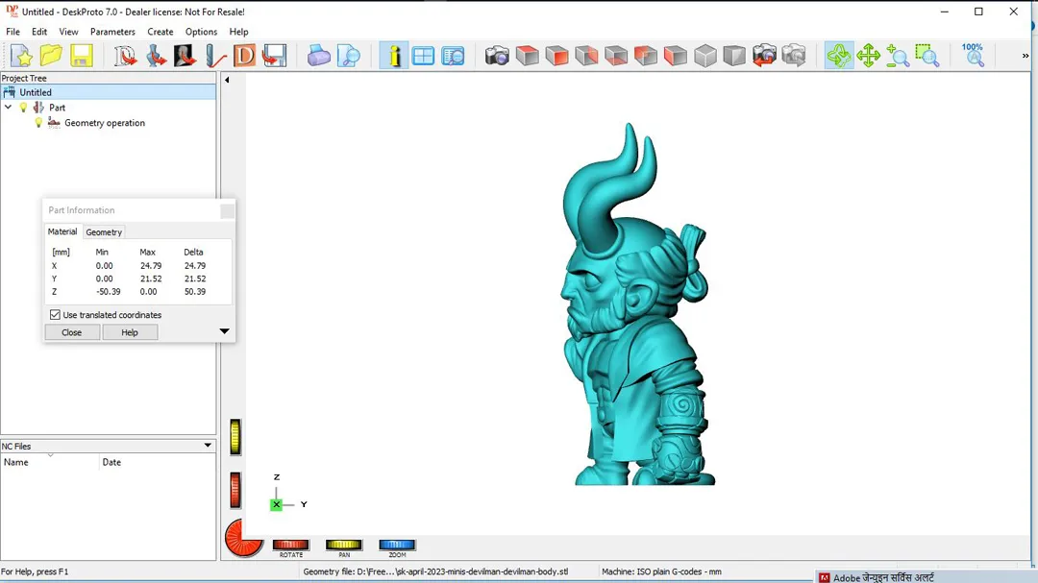
Task: Activate the zoom plus/minus magnifier tool
Action: (x=898, y=56)
